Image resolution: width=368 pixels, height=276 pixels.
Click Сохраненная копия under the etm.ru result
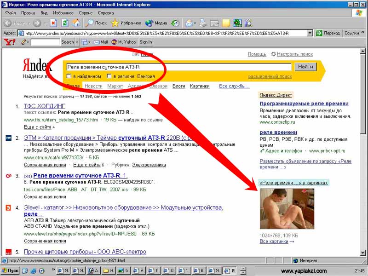pyautogui.click(x=45, y=165)
